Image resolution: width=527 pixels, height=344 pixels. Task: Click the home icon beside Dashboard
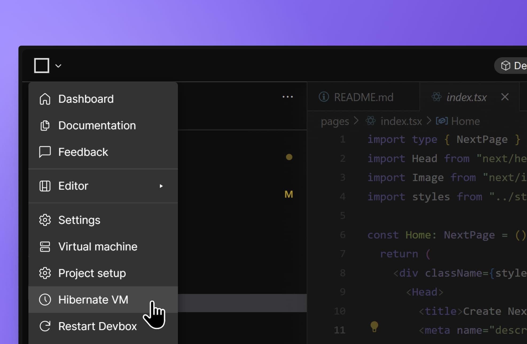pos(45,99)
